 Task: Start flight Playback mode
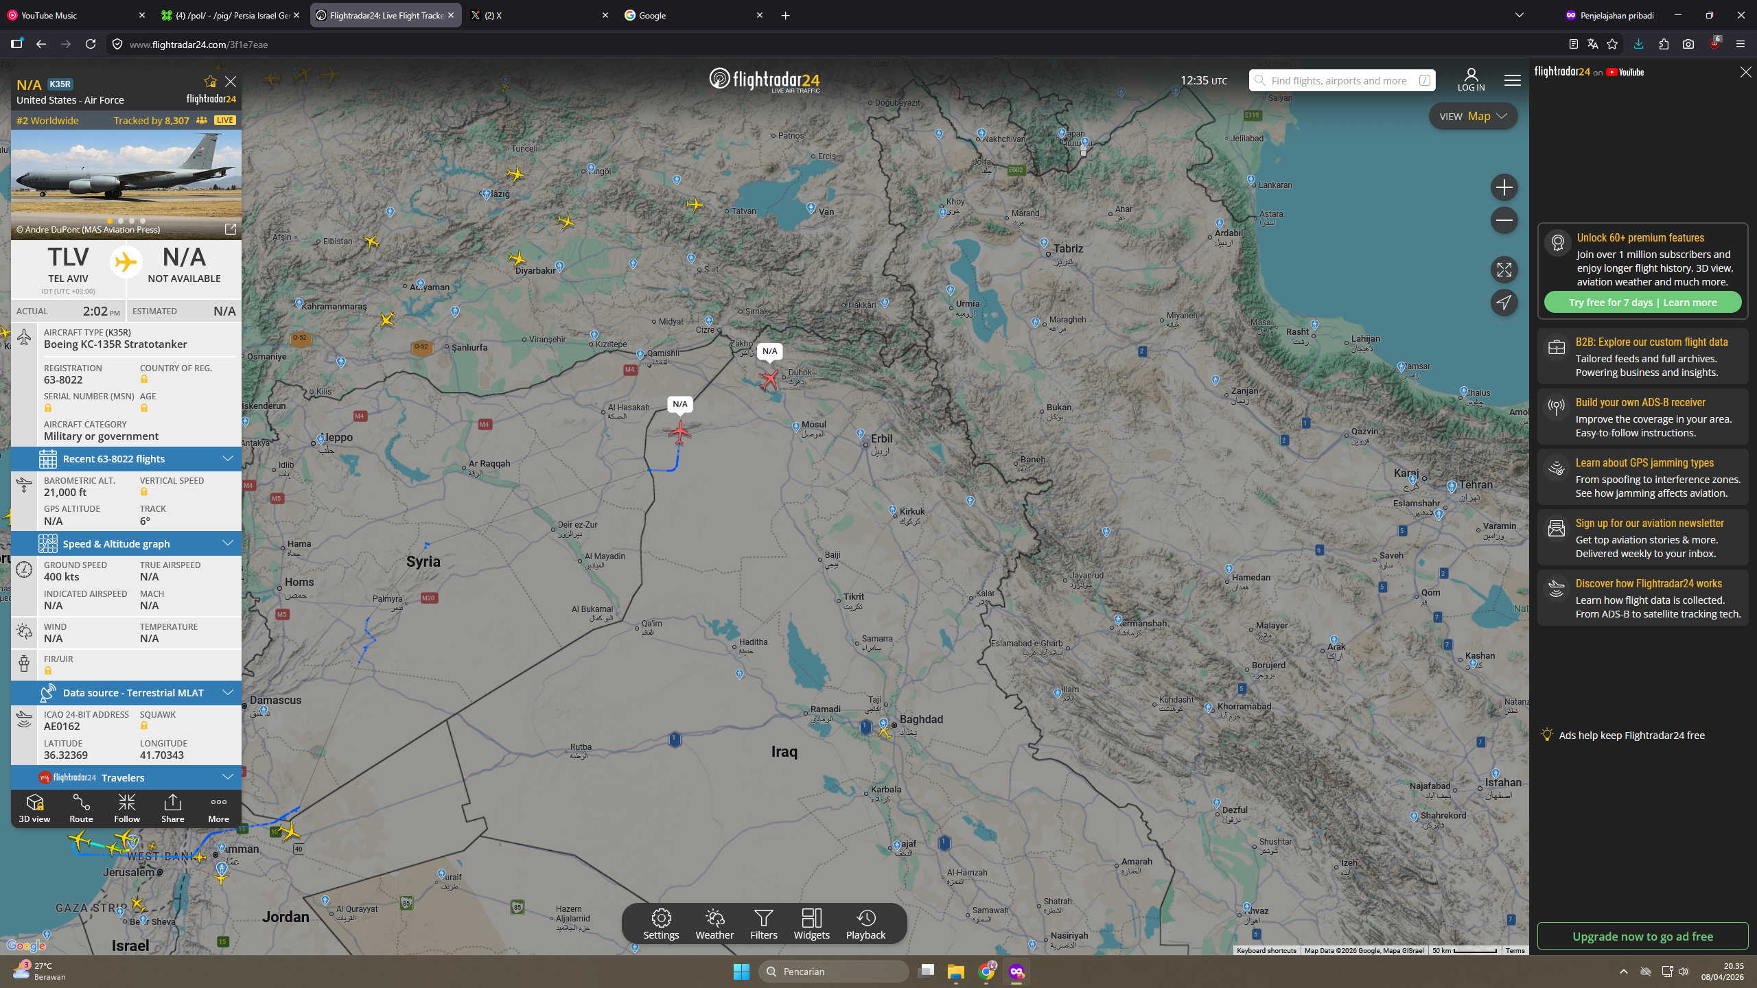pyautogui.click(x=865, y=924)
